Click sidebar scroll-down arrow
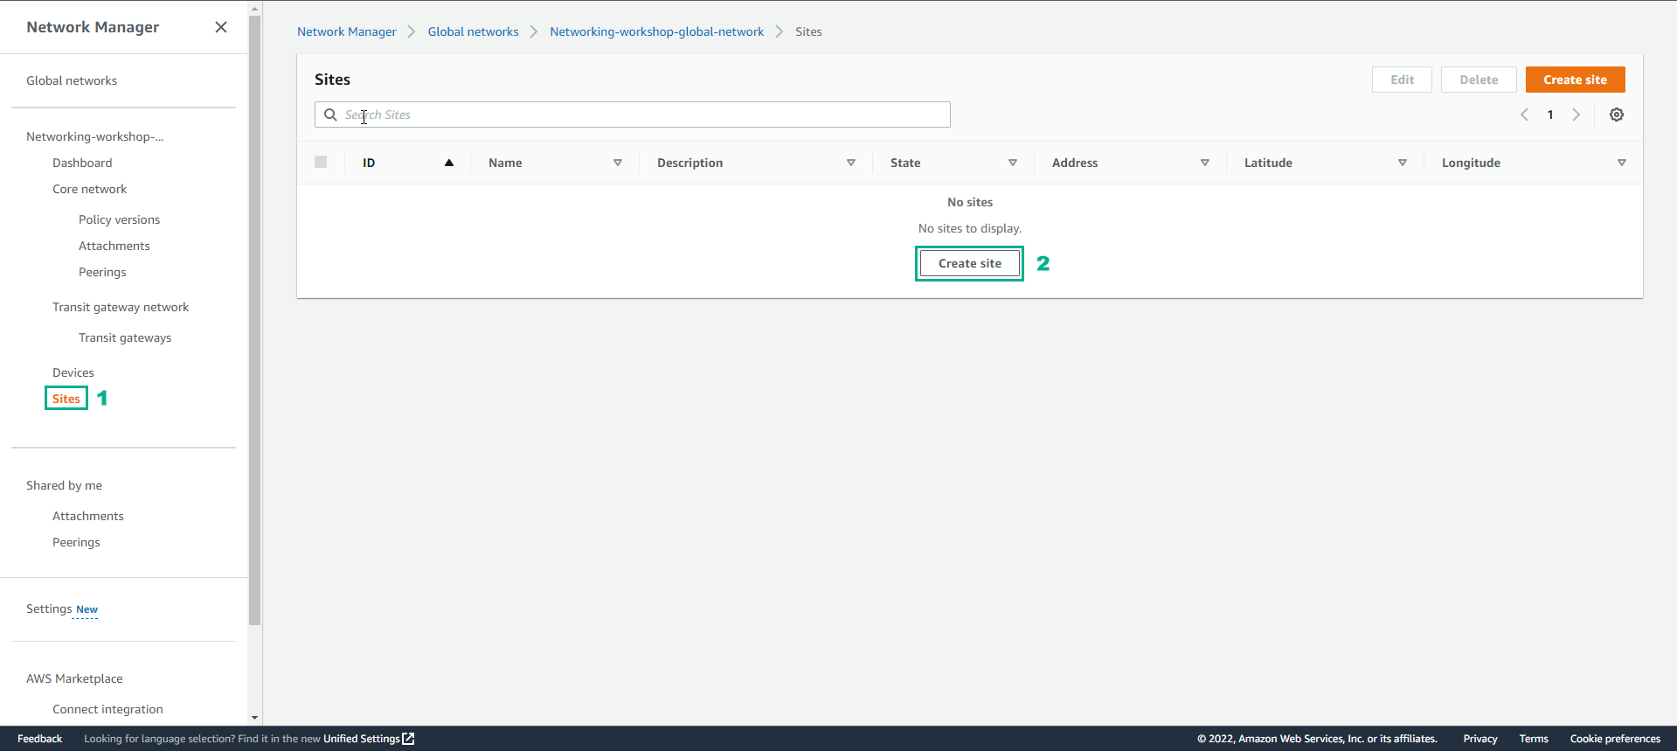 (255, 718)
